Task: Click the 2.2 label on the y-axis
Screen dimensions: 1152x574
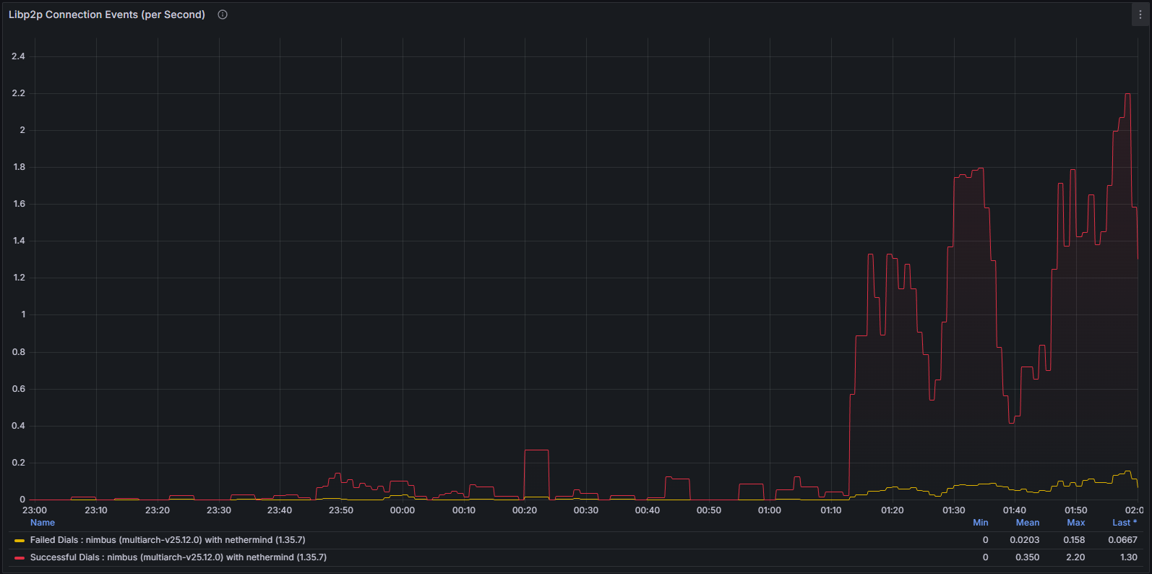Action: (19, 93)
